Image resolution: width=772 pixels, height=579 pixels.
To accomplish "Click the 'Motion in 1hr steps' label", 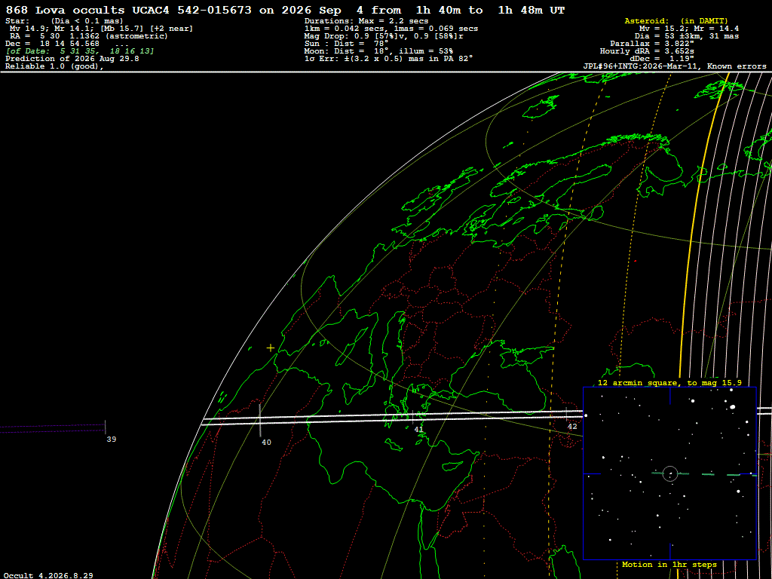I will 669,564.
